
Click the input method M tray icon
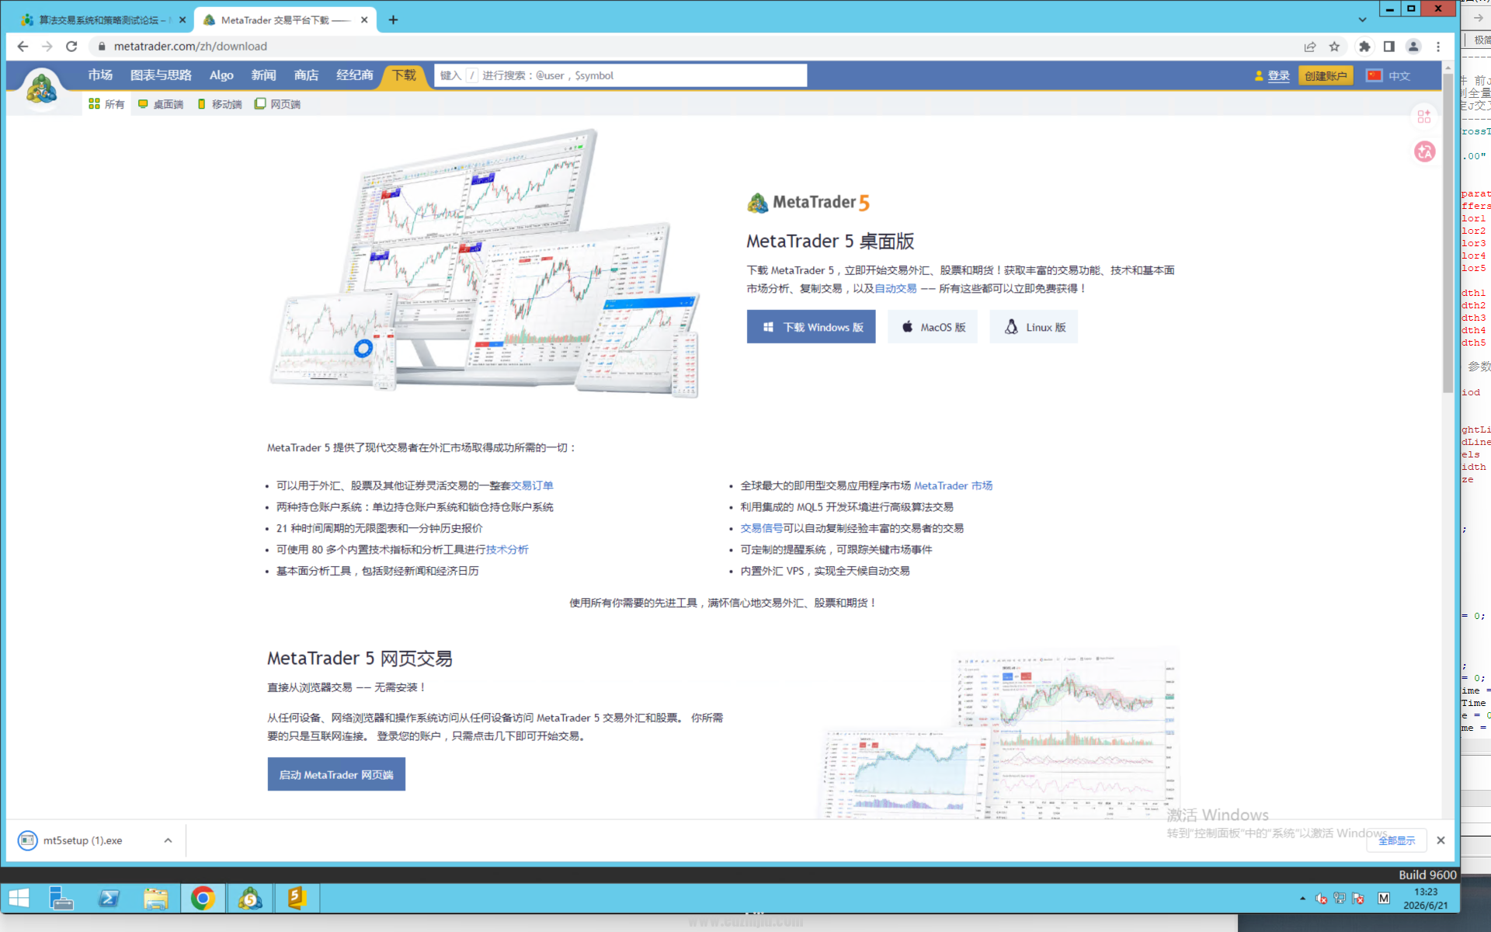(1384, 899)
